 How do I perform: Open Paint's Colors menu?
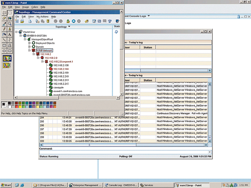coord(34,7)
